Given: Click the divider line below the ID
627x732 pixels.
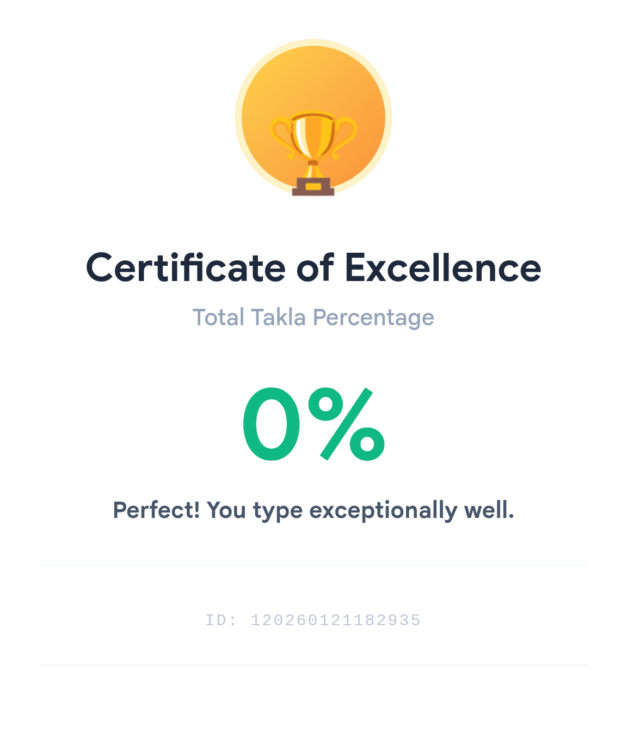Looking at the screenshot, I should click(x=313, y=664).
